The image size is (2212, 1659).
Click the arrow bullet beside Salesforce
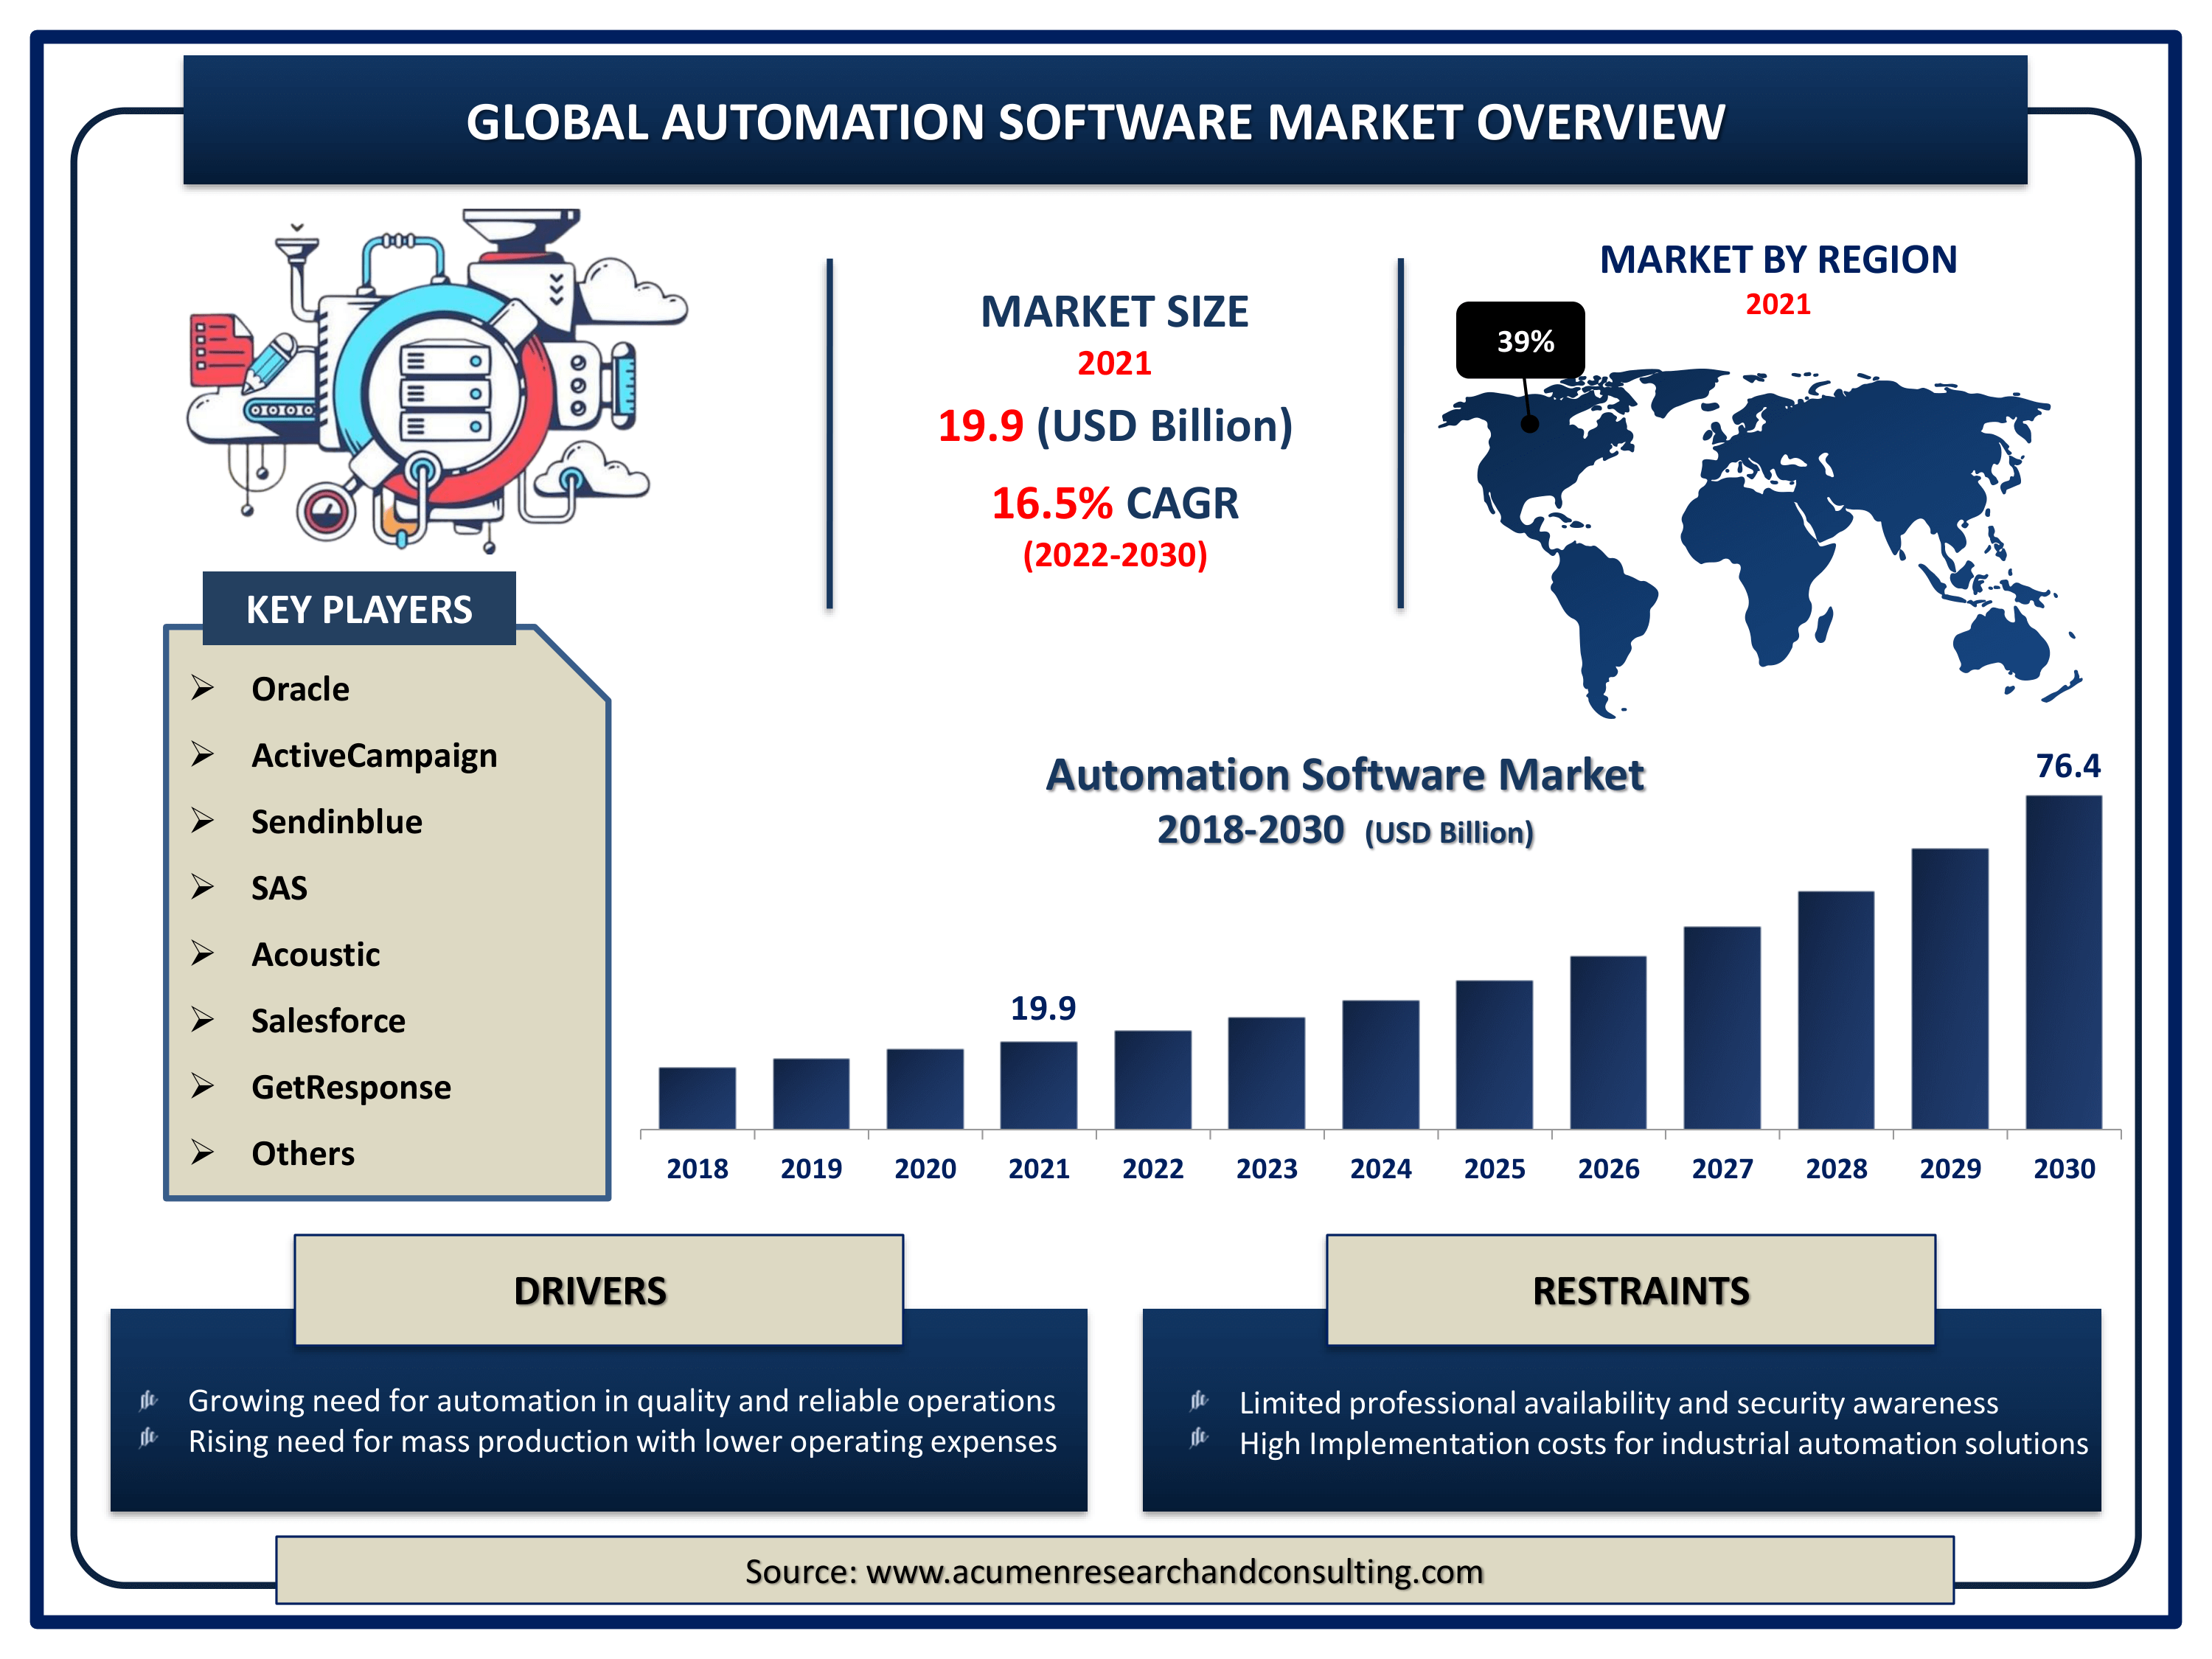coord(203,1020)
